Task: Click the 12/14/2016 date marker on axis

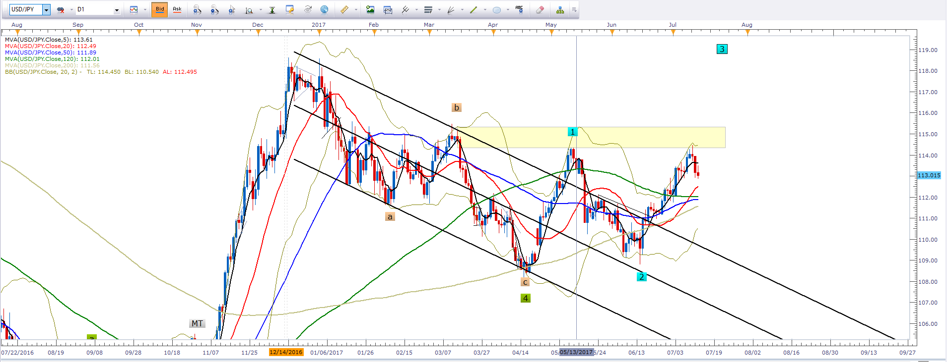Action: 286,352
